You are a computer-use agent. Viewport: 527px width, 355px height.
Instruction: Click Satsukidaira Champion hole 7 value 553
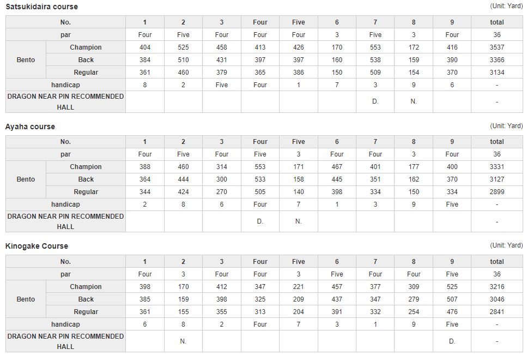click(x=375, y=47)
